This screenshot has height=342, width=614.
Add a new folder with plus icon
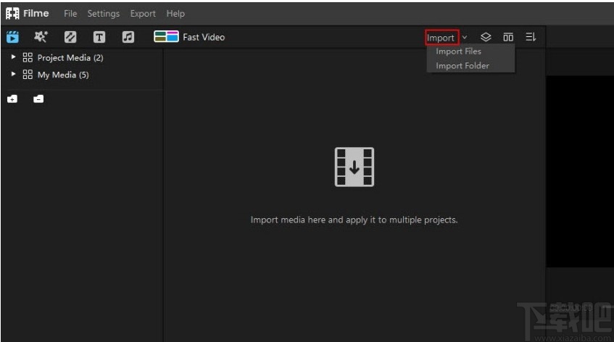point(12,99)
